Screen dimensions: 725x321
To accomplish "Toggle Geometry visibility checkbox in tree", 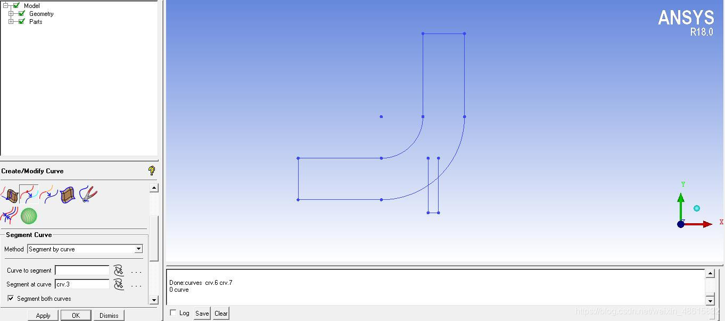I will 22,14.
